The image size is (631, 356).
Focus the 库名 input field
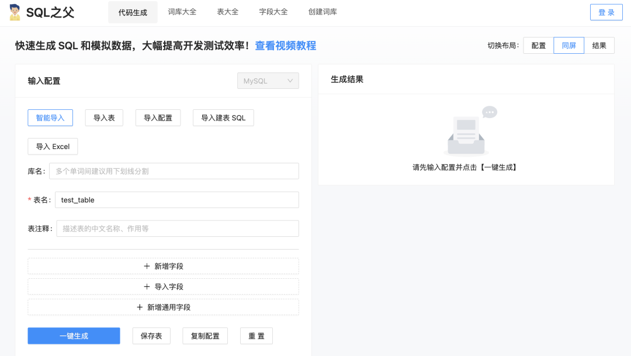174,171
